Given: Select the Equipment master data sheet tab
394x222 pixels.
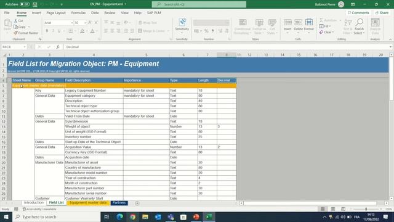Looking at the screenshot, I should point(88,203).
